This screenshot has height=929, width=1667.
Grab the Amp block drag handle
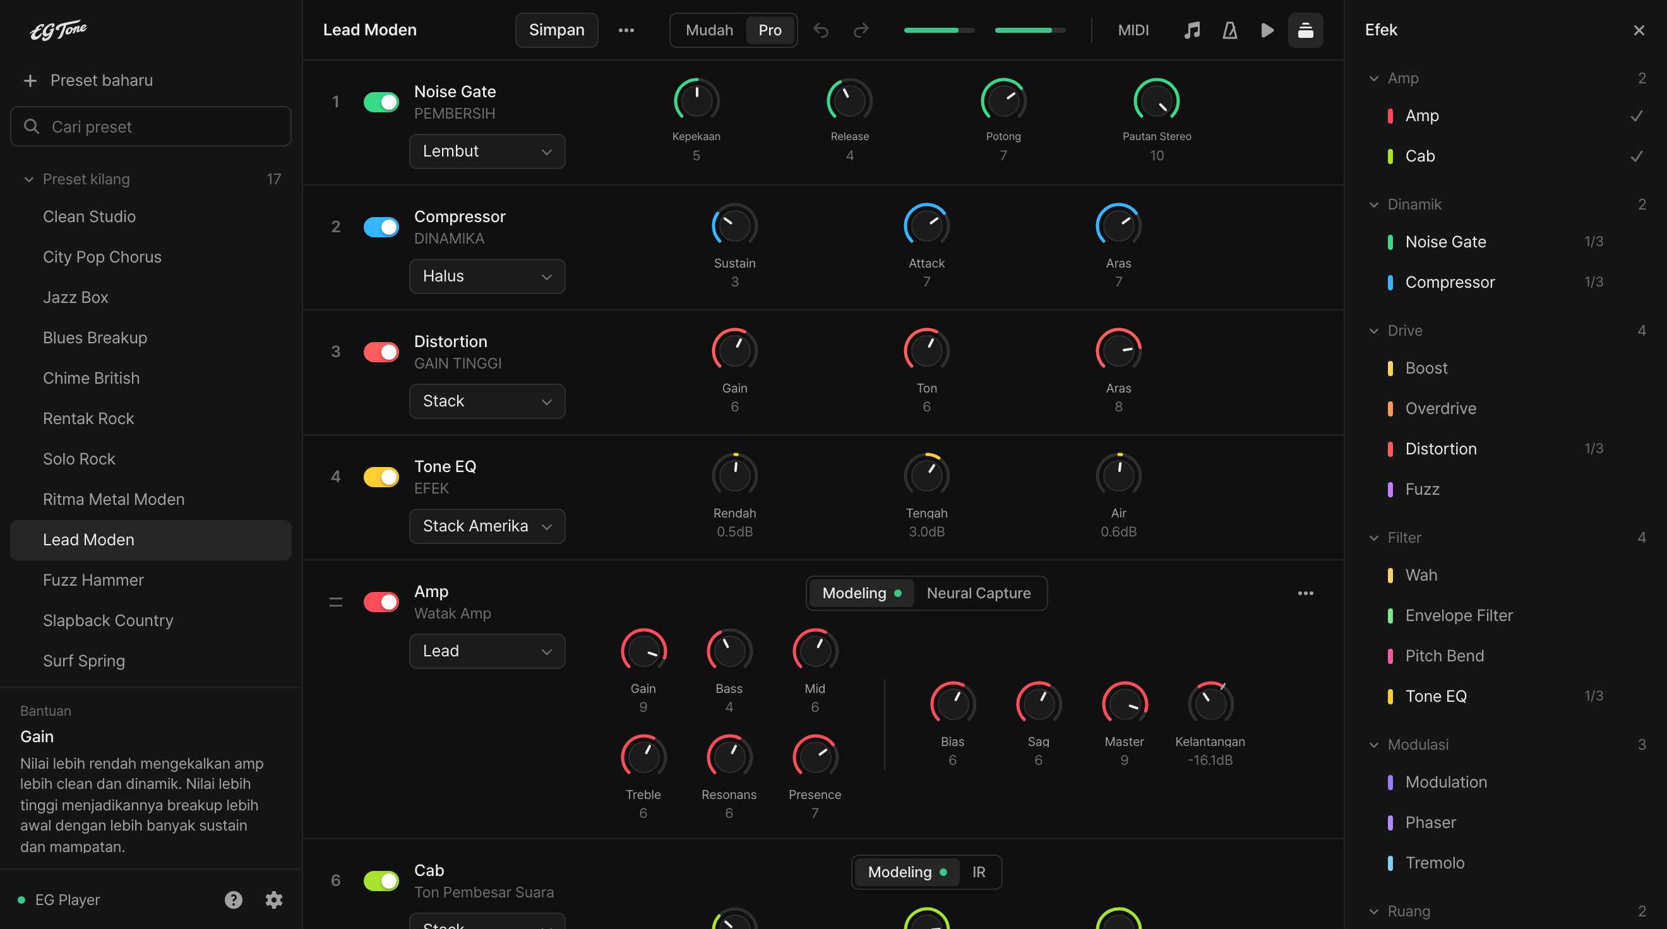coord(336,601)
